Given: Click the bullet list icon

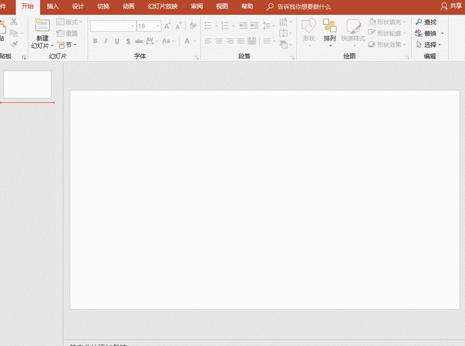Looking at the screenshot, I should pos(208,26).
